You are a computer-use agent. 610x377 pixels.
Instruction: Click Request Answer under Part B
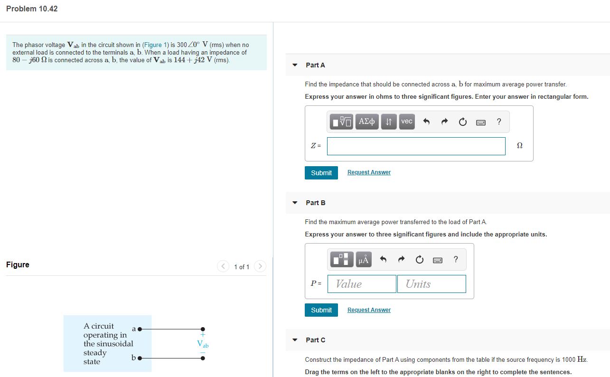369,310
